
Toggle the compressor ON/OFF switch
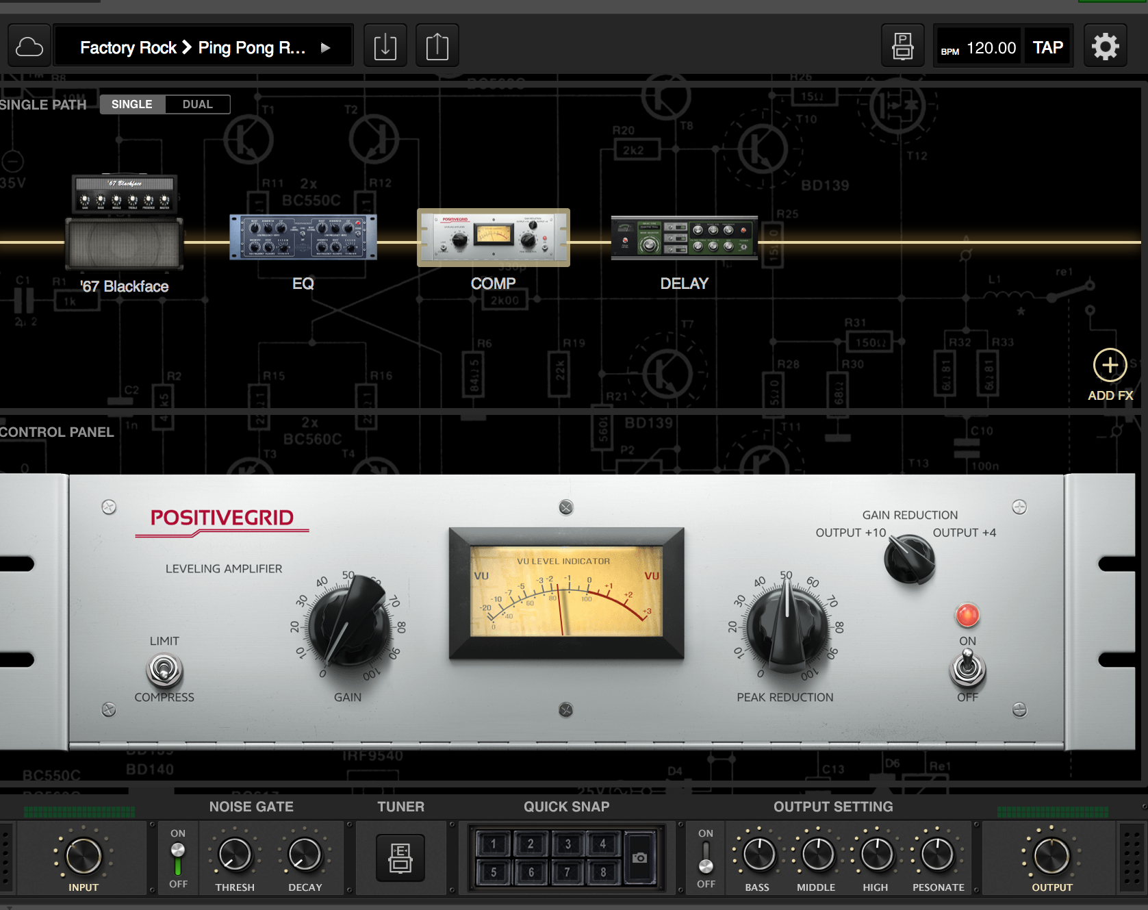(967, 669)
